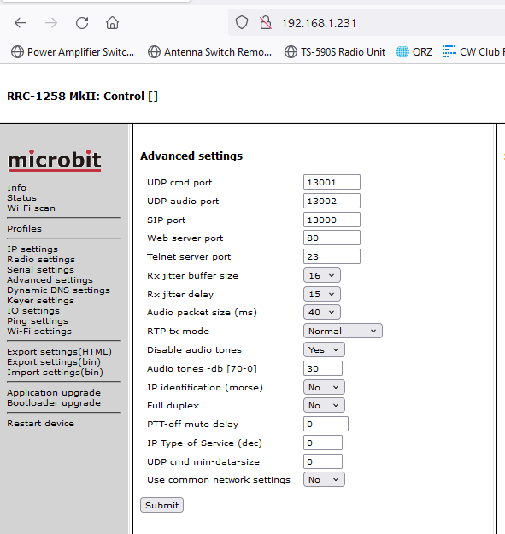Open the Application upgrade page
Viewport: 505px width, 534px height.
(54, 393)
